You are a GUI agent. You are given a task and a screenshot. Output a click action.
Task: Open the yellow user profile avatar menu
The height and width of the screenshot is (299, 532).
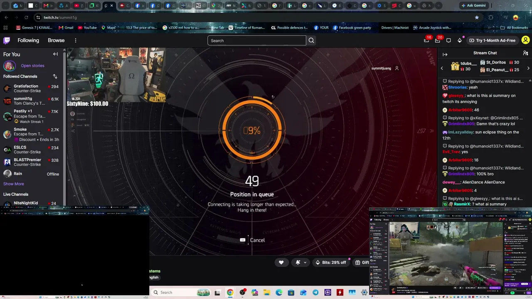[525, 40]
